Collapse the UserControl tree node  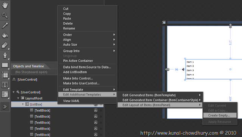point(14,92)
